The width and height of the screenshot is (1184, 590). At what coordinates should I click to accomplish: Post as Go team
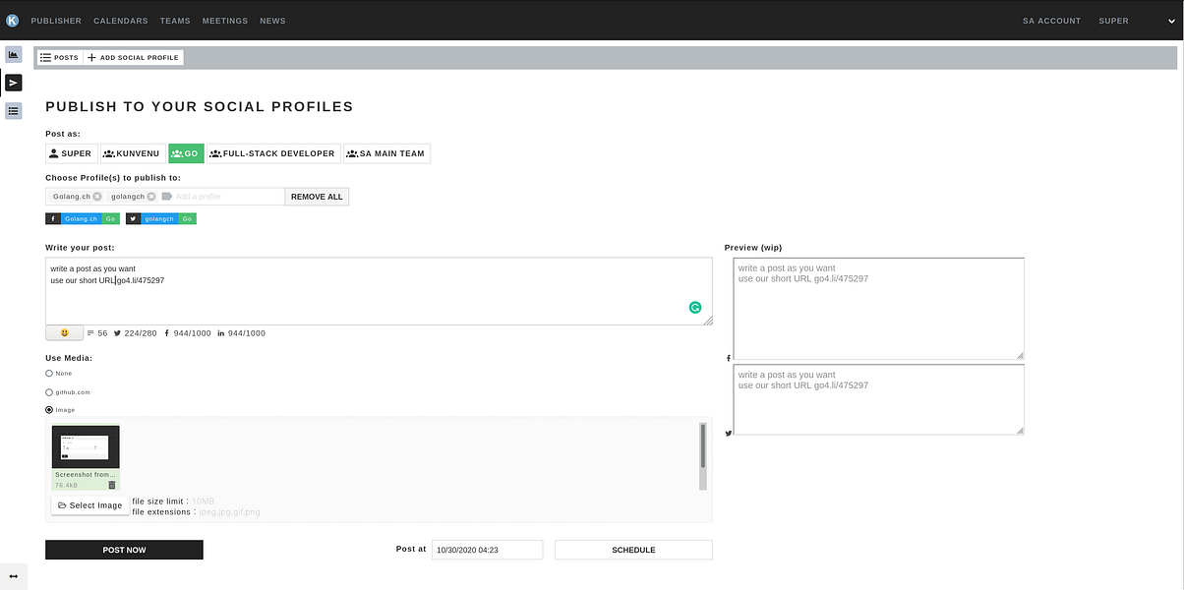[185, 153]
